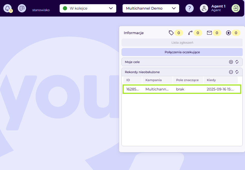Open the Multichannel Demo campaign dropdown

click(x=151, y=8)
